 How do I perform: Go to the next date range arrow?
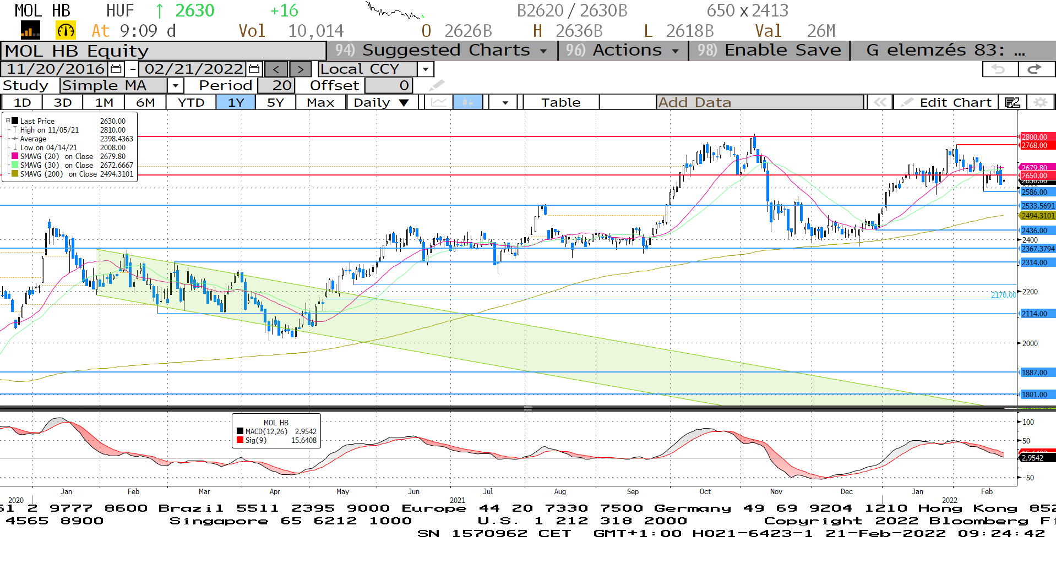pos(300,69)
